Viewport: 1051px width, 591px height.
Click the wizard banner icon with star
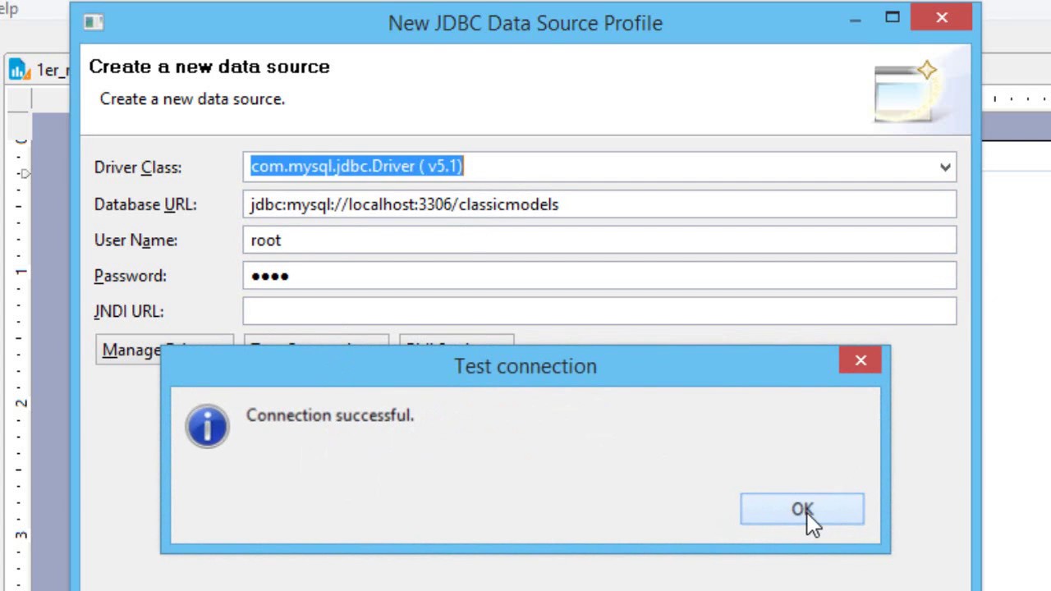[906, 92]
